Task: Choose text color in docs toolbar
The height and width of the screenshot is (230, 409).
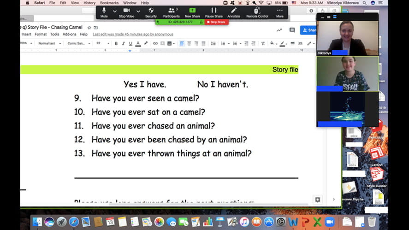Action: coord(138,43)
